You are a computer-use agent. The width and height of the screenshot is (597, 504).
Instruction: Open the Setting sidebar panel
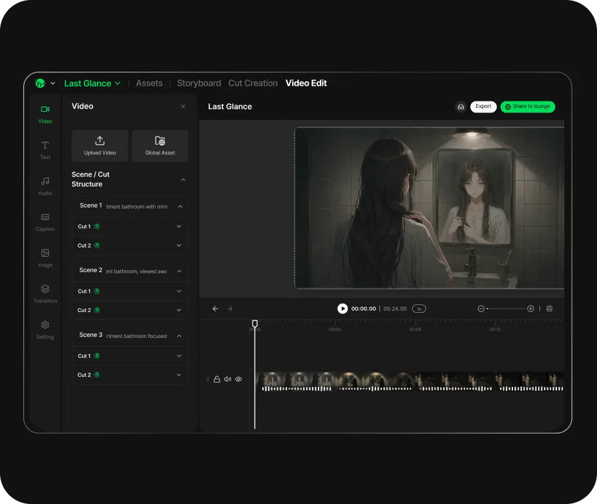(45, 330)
